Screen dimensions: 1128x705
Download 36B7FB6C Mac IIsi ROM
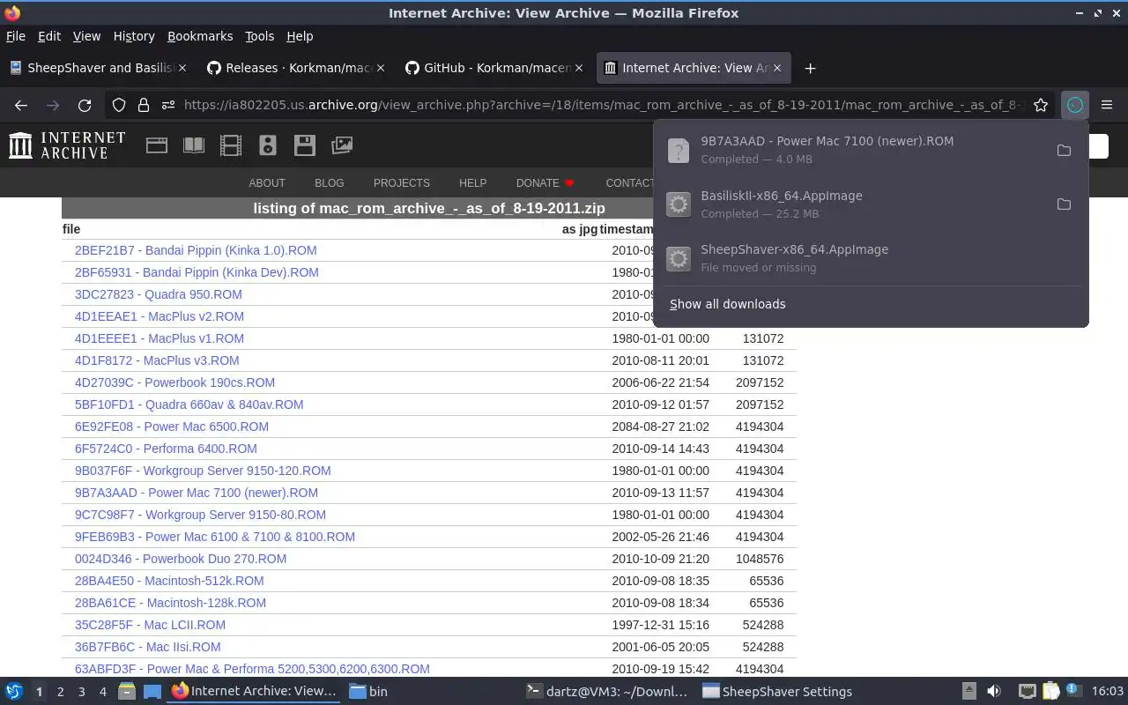(x=148, y=647)
